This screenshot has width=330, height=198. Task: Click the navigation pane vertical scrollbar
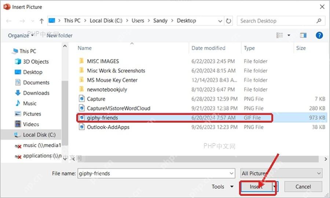point(65,113)
